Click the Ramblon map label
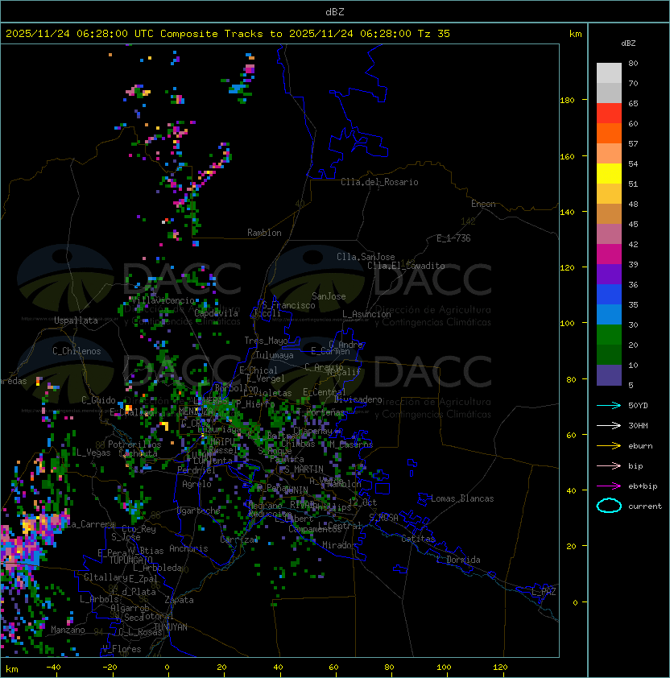The height and width of the screenshot is (678, 670). coord(264,233)
